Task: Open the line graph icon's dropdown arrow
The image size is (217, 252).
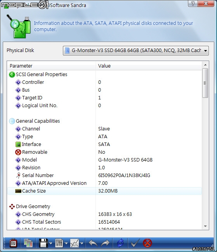Action: tap(82, 243)
